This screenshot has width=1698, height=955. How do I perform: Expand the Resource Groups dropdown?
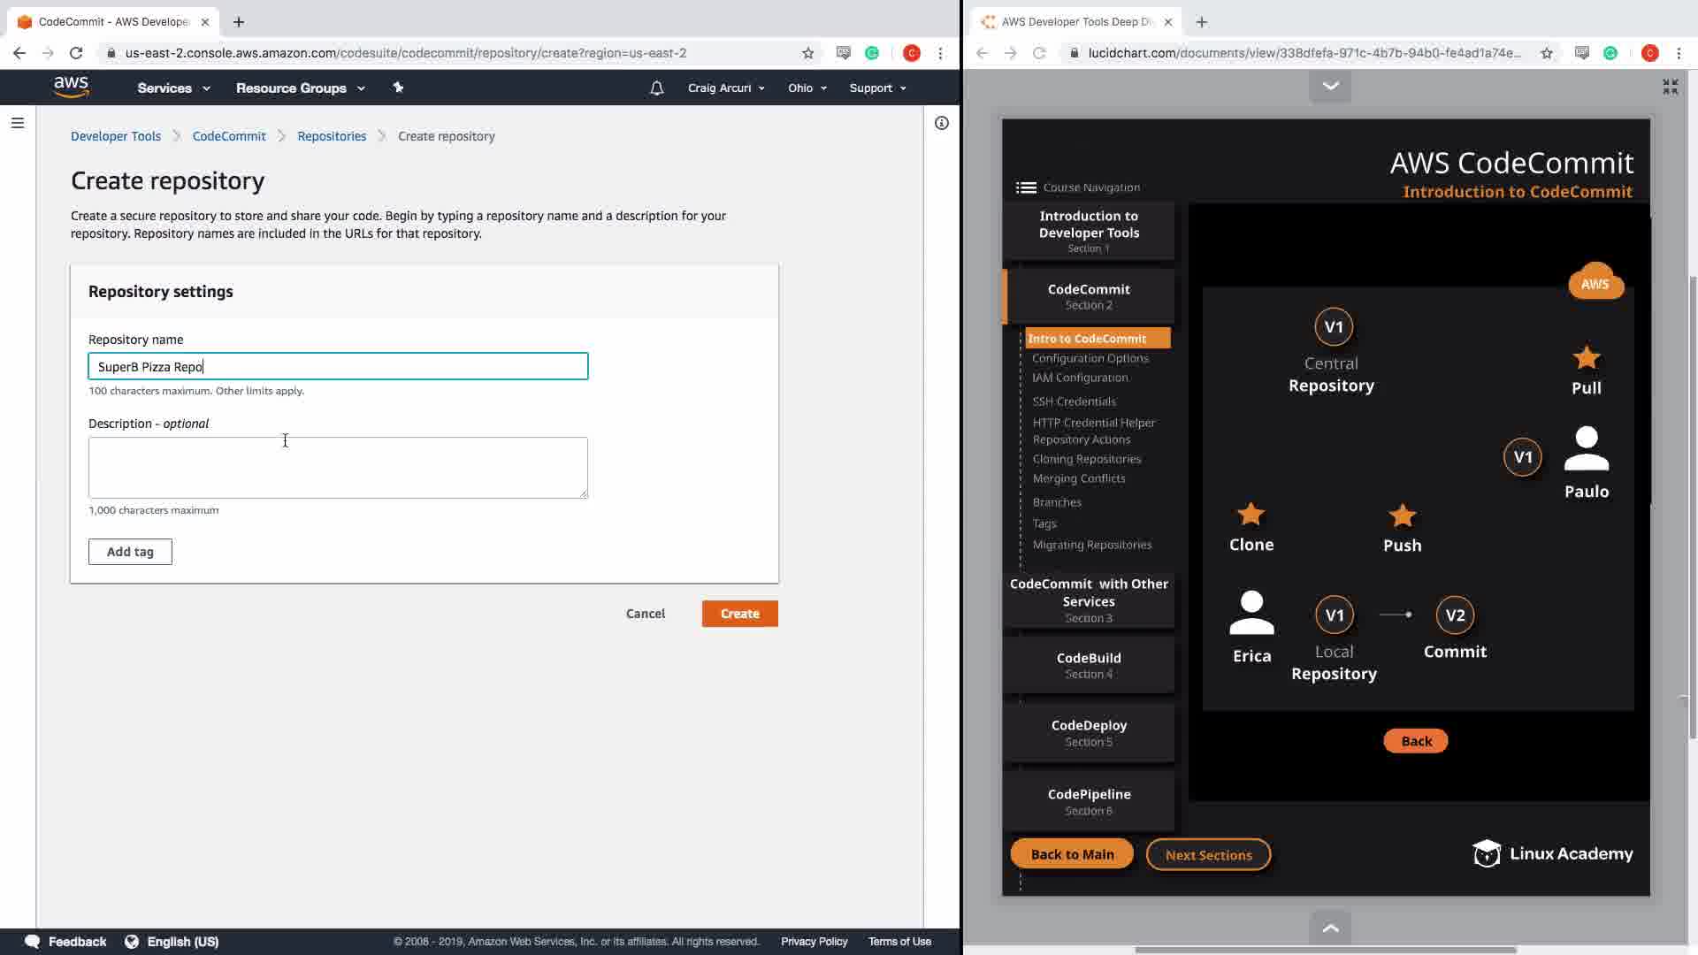coord(300,88)
